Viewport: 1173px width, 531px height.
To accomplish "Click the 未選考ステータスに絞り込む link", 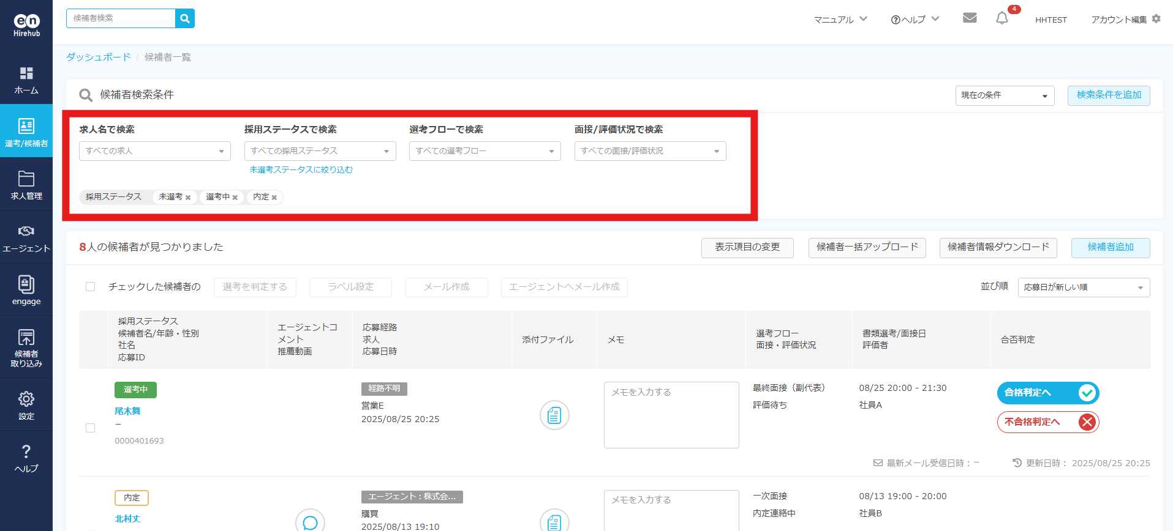I will (x=301, y=170).
